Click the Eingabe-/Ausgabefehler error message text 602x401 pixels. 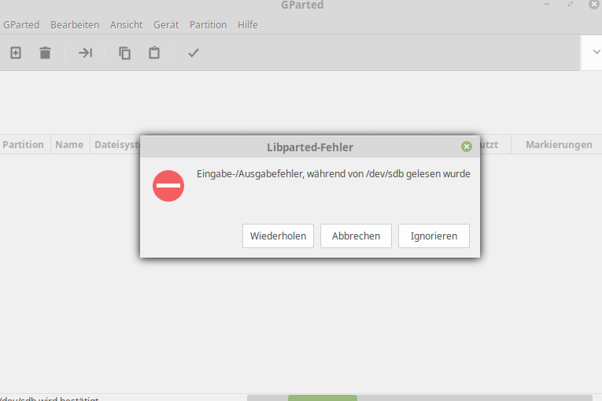pos(333,174)
